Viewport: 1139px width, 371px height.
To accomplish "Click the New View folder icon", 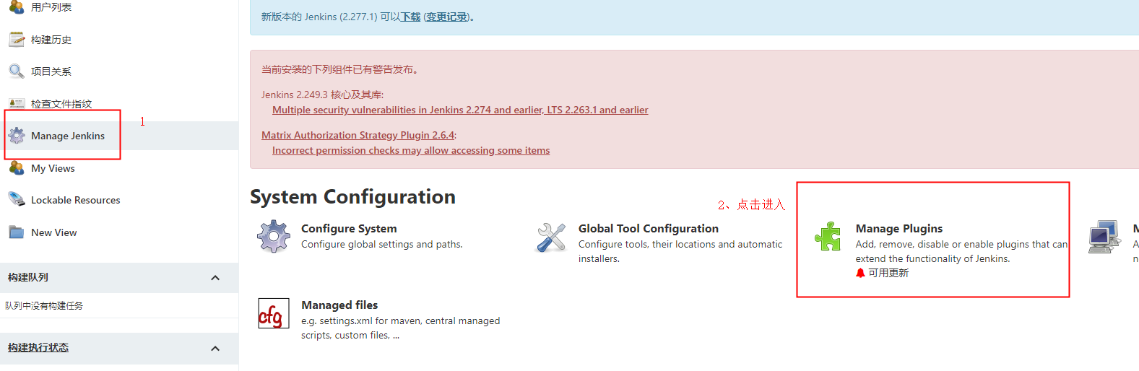I will 16,232.
